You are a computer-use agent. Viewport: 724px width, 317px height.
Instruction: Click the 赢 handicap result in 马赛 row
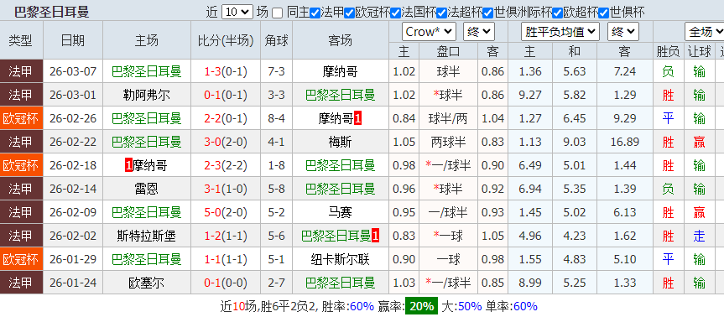[699, 213]
